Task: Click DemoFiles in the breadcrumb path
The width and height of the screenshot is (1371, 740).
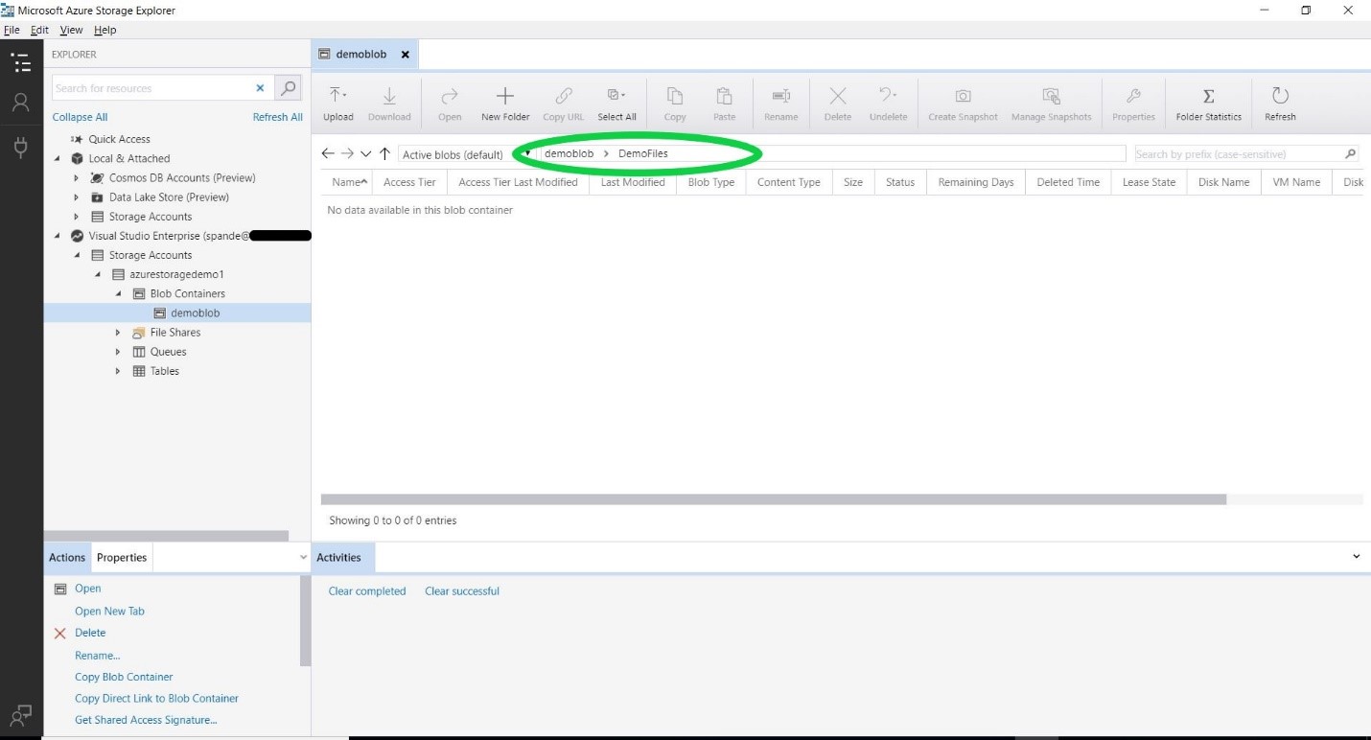Action: point(642,153)
